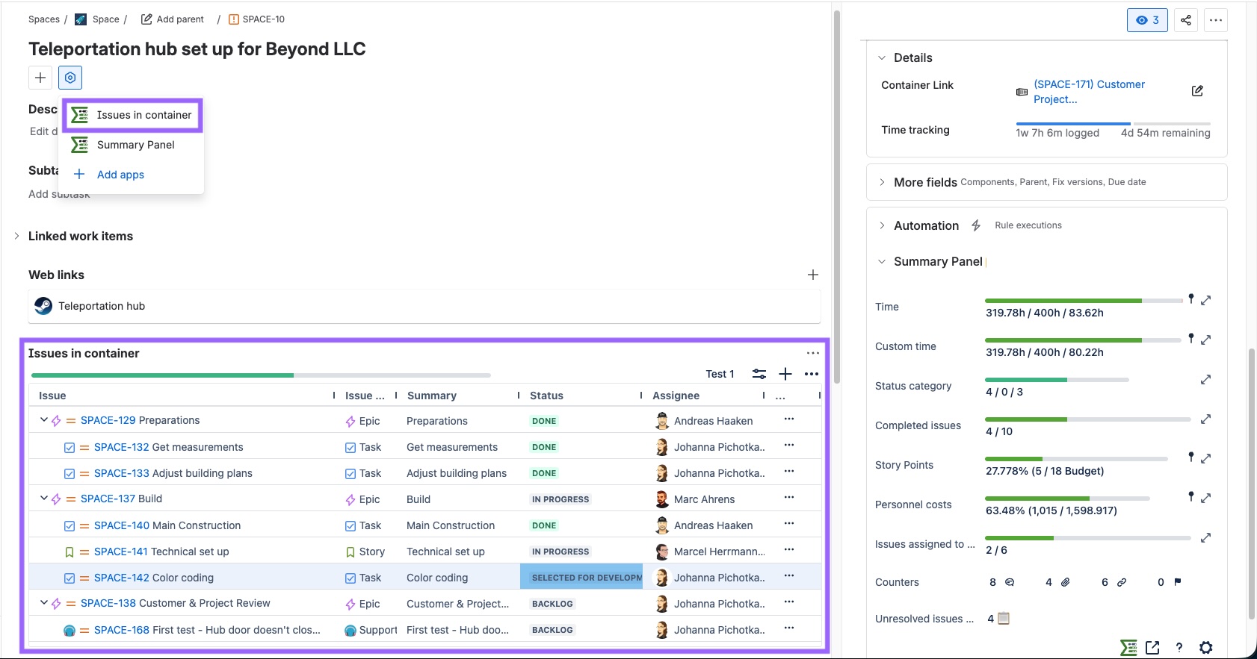The height and width of the screenshot is (659, 1257).
Task: Open the apps icon below the title
Action: tap(70, 78)
